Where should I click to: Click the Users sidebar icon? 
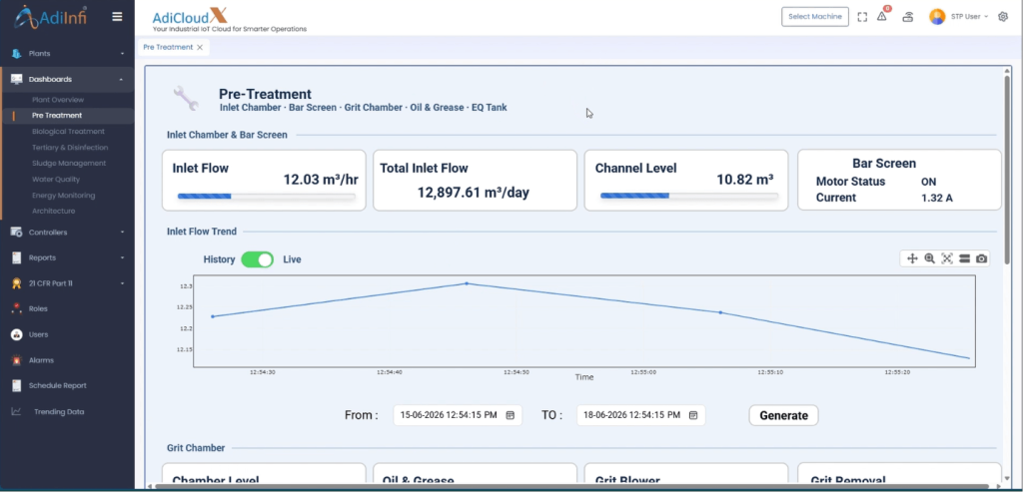pos(17,334)
